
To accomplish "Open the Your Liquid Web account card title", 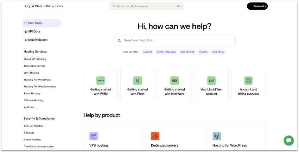I will pos(211,91).
